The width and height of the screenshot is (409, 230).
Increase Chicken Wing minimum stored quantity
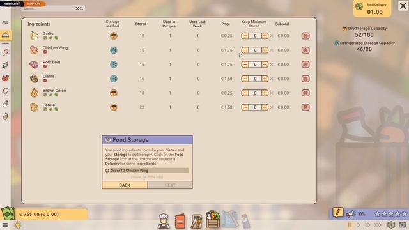[x=265, y=50]
